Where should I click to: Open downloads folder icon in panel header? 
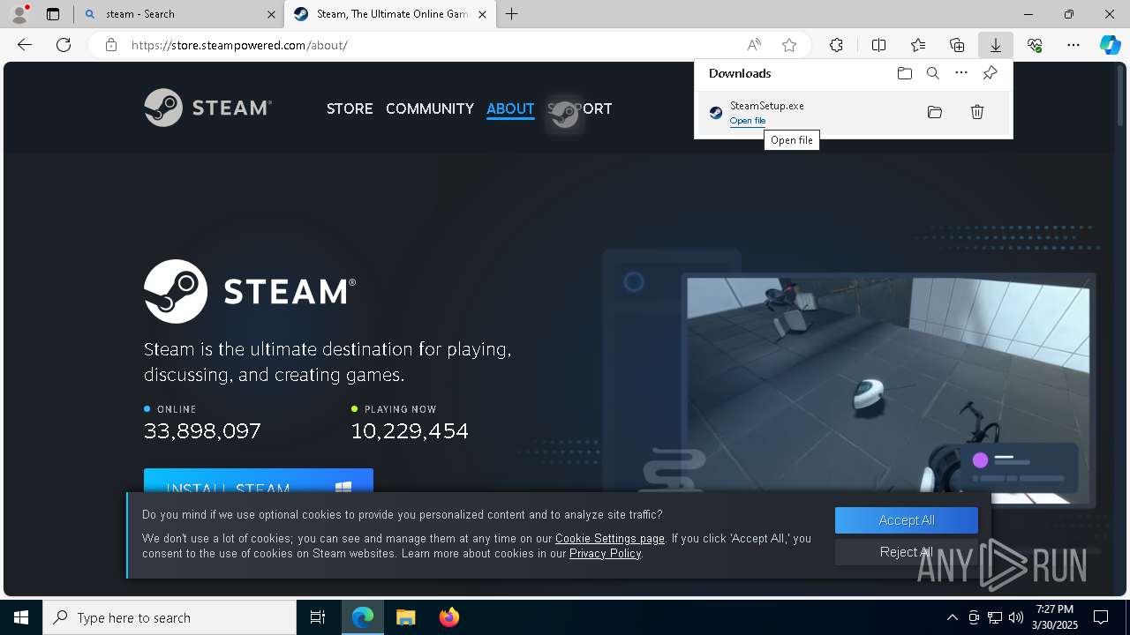904,73
